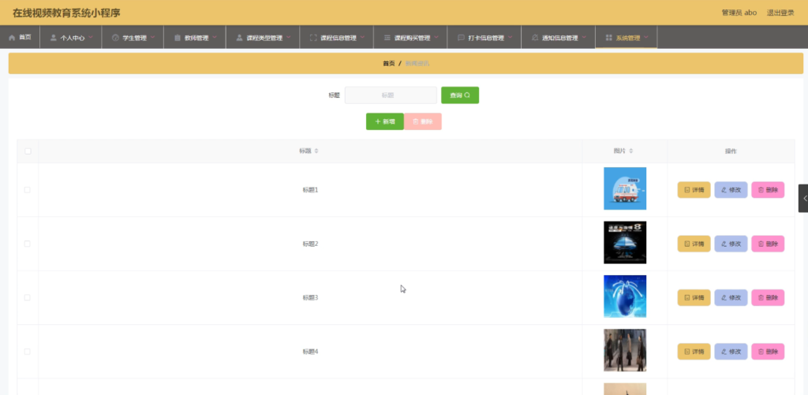Open the 个人中心 menu
808x395 pixels.
coord(70,37)
